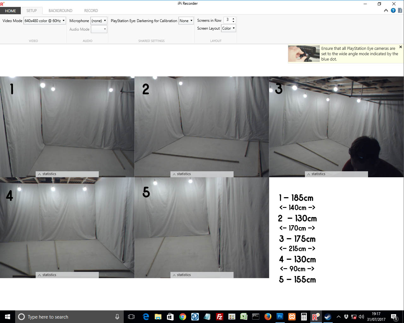Expand statistics panel under camera 3
This screenshot has width=404, height=323.
pyautogui.click(x=336, y=174)
